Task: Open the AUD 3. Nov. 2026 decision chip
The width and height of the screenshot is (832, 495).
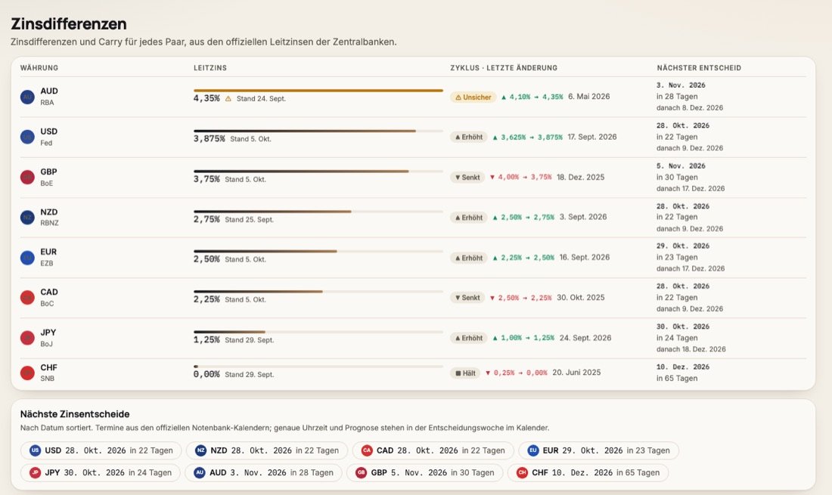Action: coord(263,473)
